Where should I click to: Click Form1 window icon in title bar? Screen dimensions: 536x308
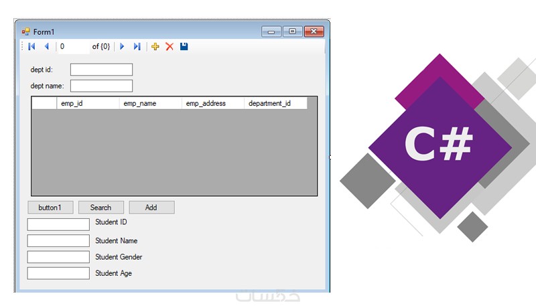click(x=25, y=31)
